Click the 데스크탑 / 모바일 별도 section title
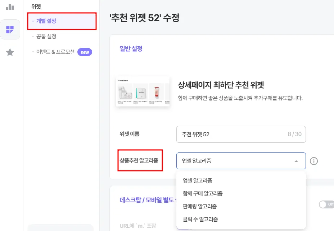The image size is (334, 231). pyautogui.click(x=147, y=200)
